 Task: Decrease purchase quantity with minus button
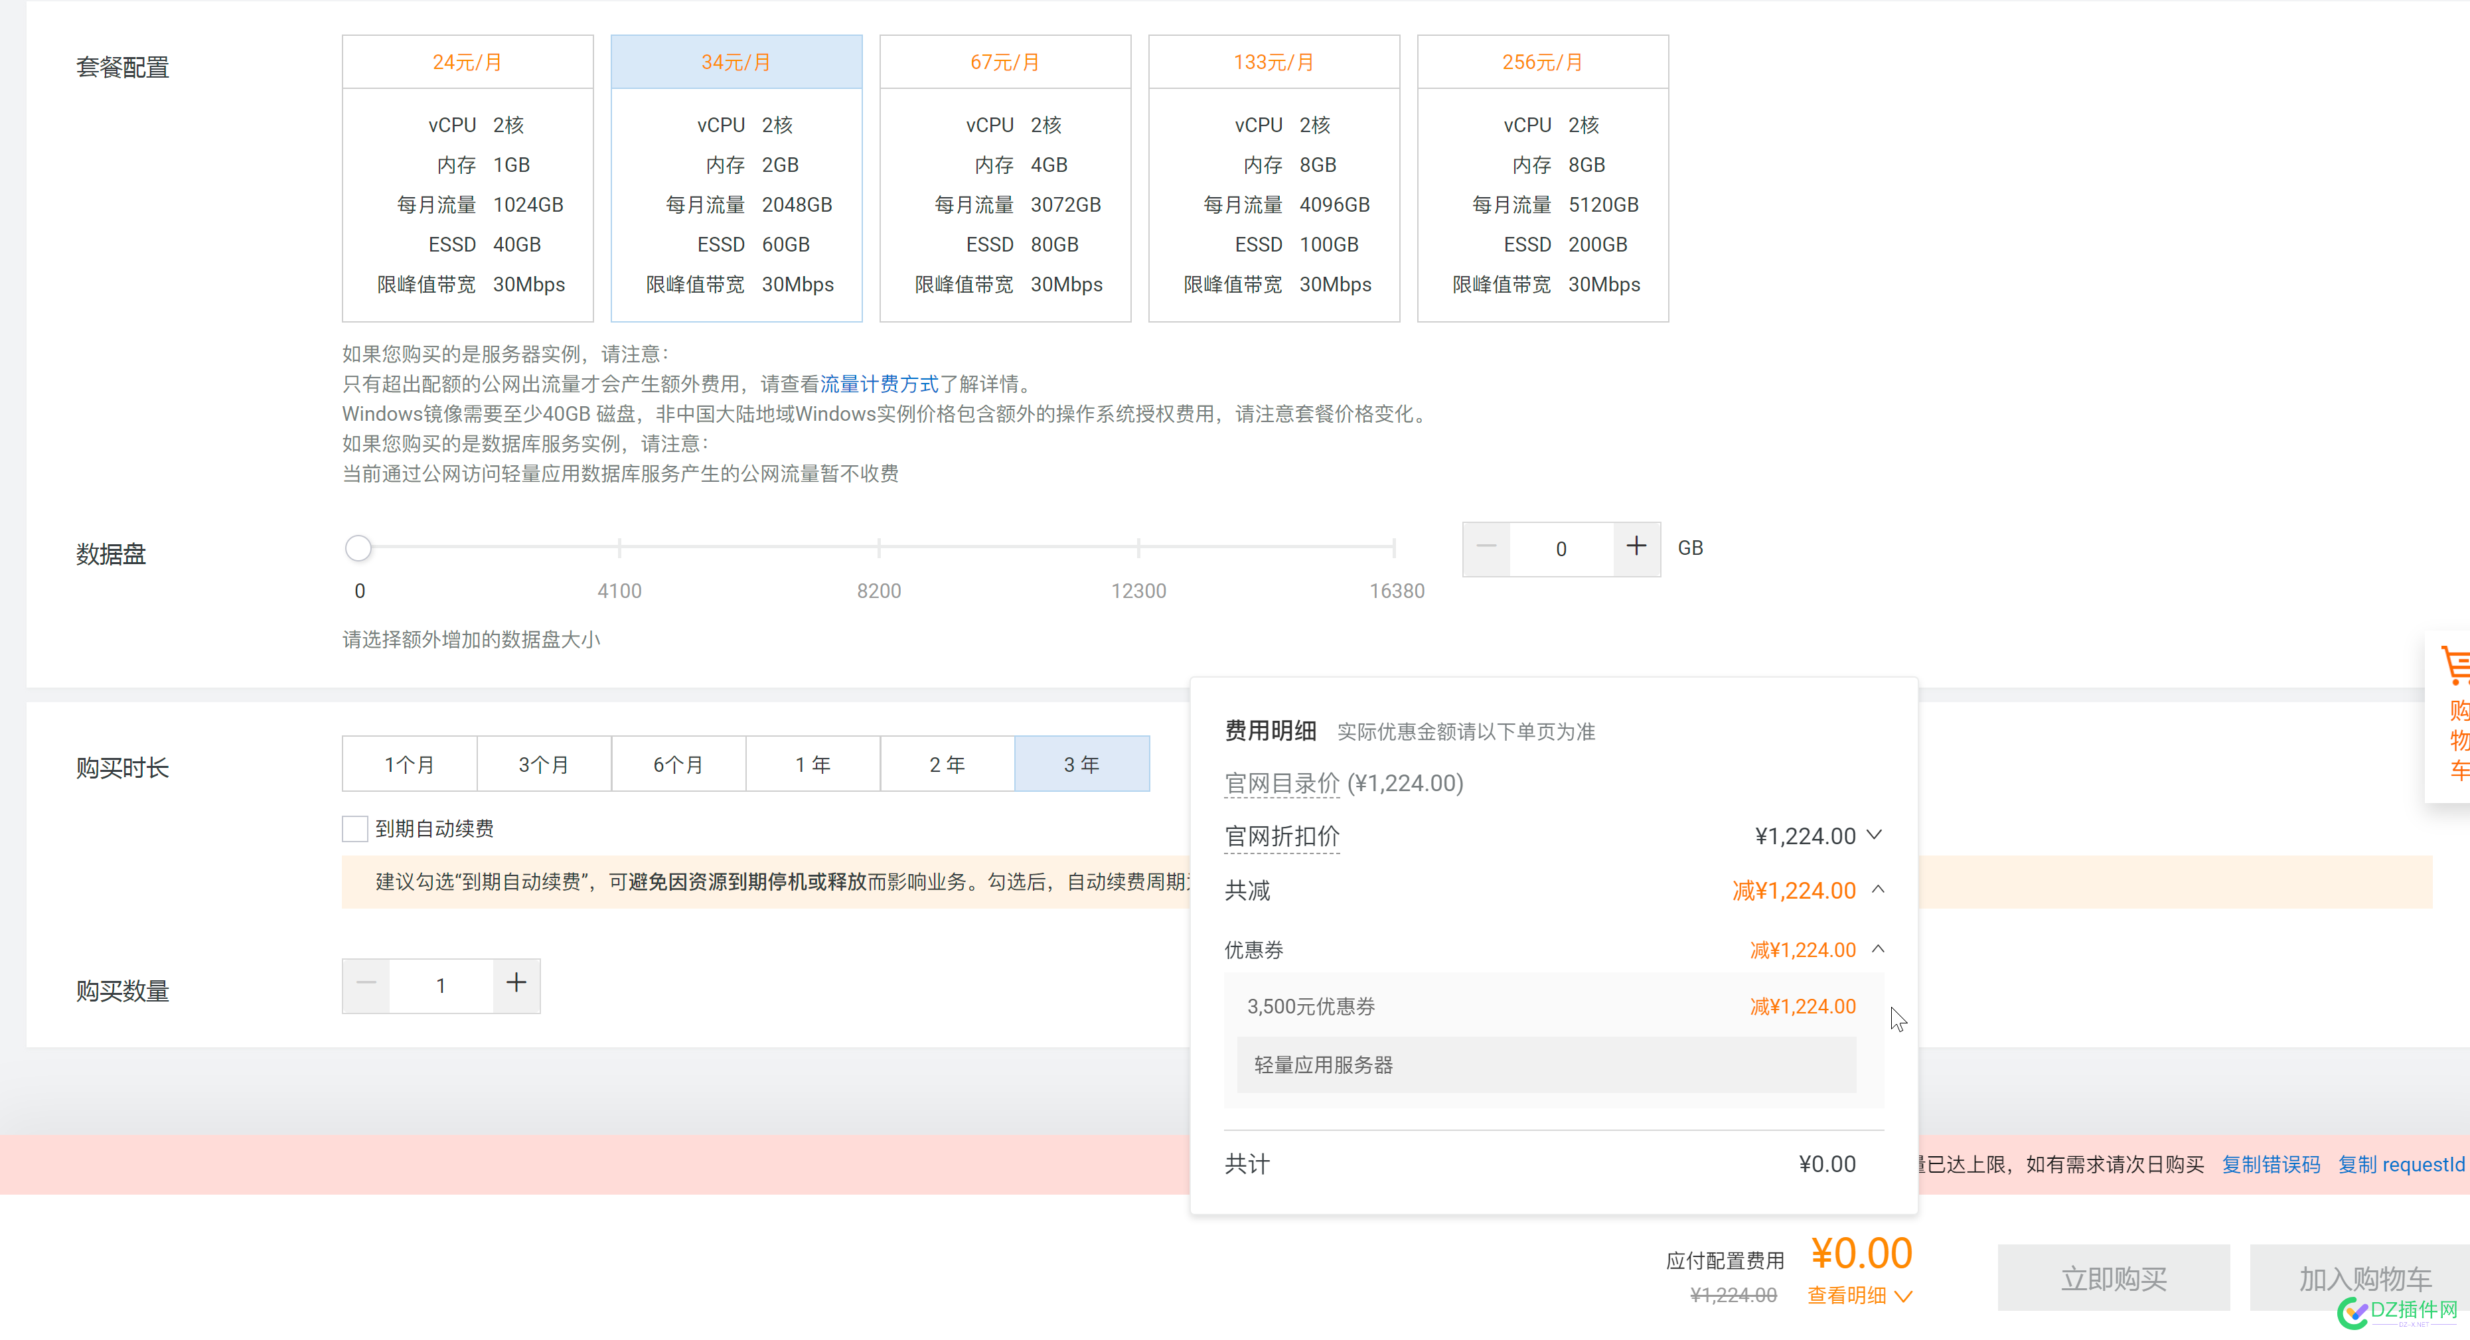point(366,986)
